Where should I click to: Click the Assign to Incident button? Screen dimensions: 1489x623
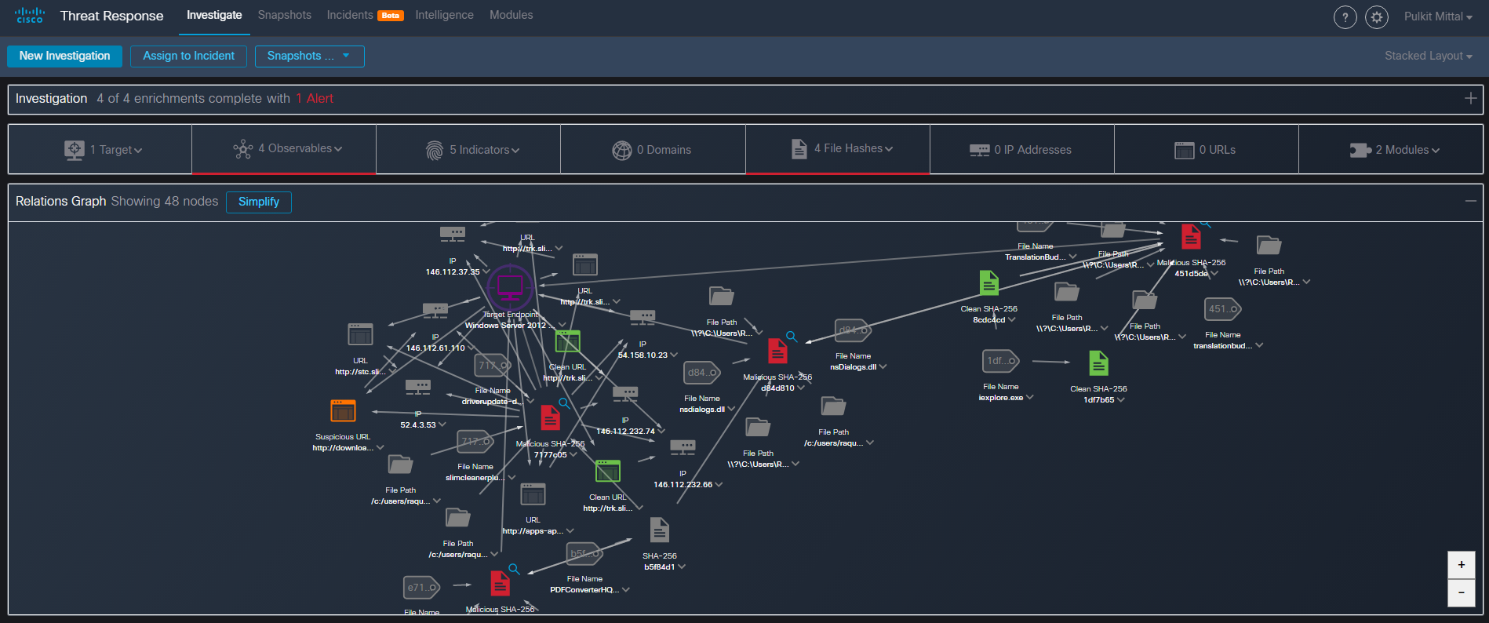click(x=189, y=56)
